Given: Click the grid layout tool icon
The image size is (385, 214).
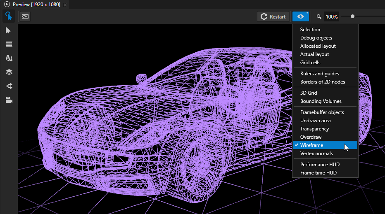Looking at the screenshot, I should (9, 44).
